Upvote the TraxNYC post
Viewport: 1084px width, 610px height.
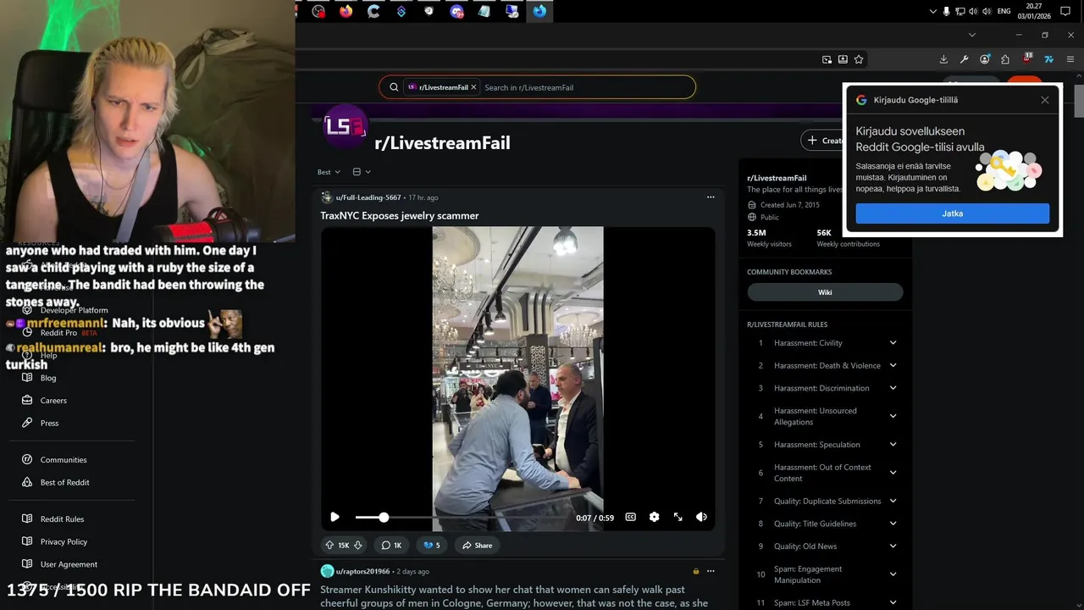[329, 546]
